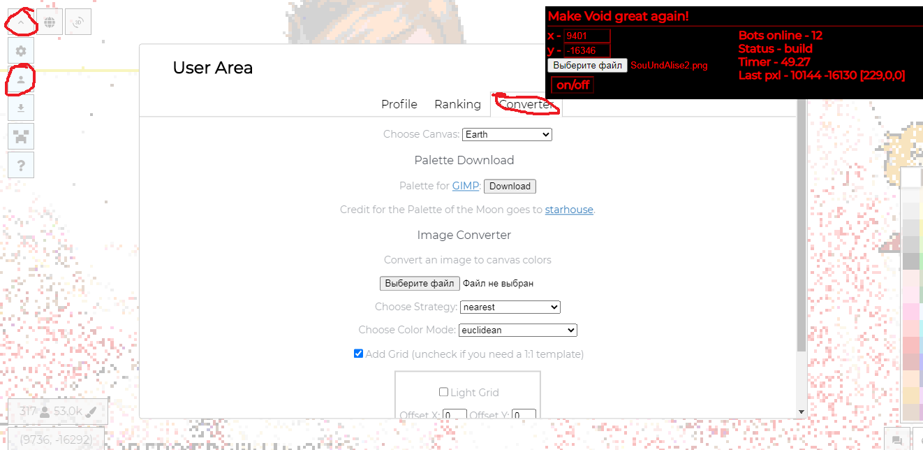Open the globe view icon
Image resolution: width=923 pixels, height=450 pixels.
click(x=50, y=22)
